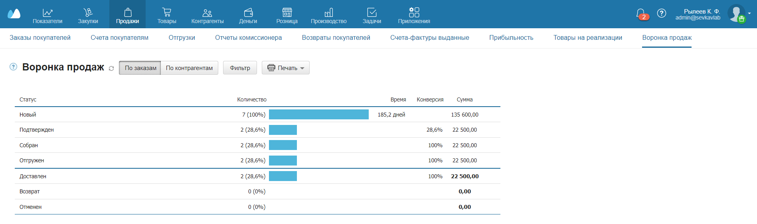
Task: Open the Товары section
Action: 167,16
